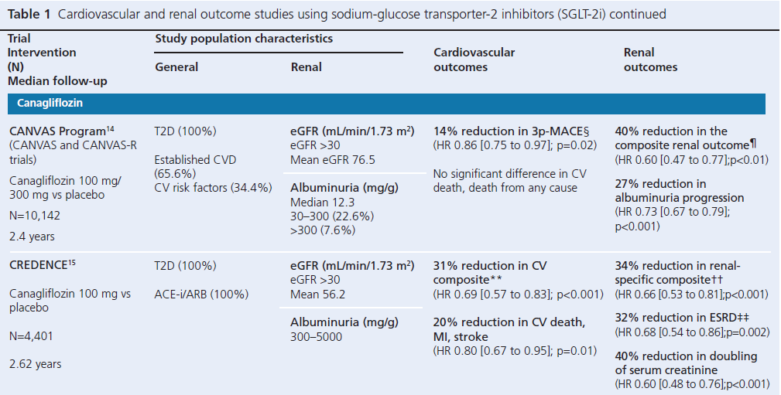Click the N=10,142 sample size text

(x=36, y=216)
